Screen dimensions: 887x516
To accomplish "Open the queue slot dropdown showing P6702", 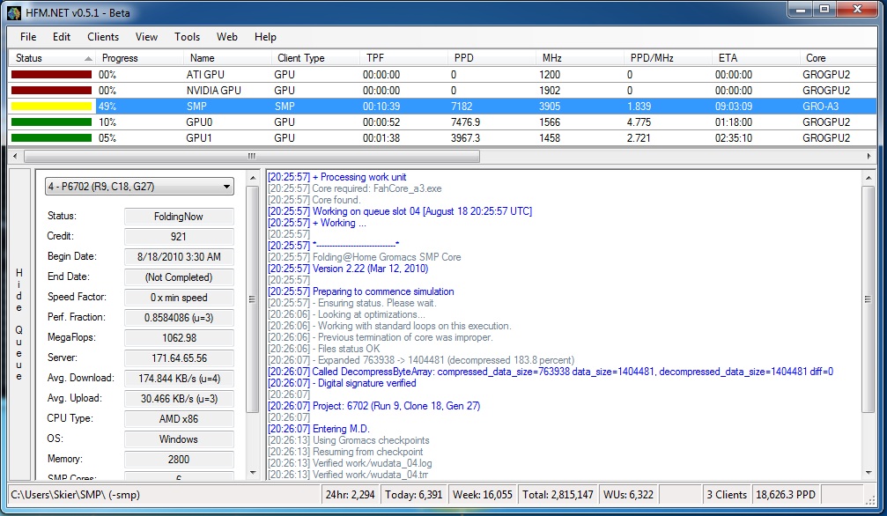I will pos(139,187).
